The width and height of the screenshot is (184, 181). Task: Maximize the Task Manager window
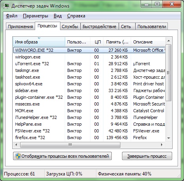157,4
